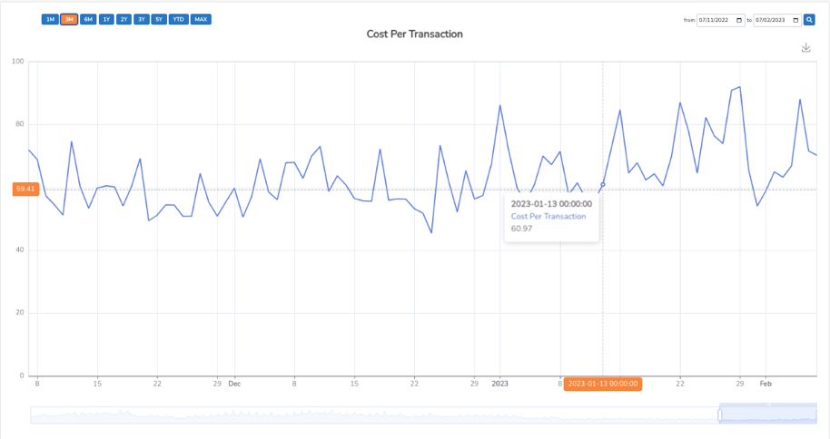Download the chart as image
The height and width of the screenshot is (439, 830).
[x=805, y=48]
